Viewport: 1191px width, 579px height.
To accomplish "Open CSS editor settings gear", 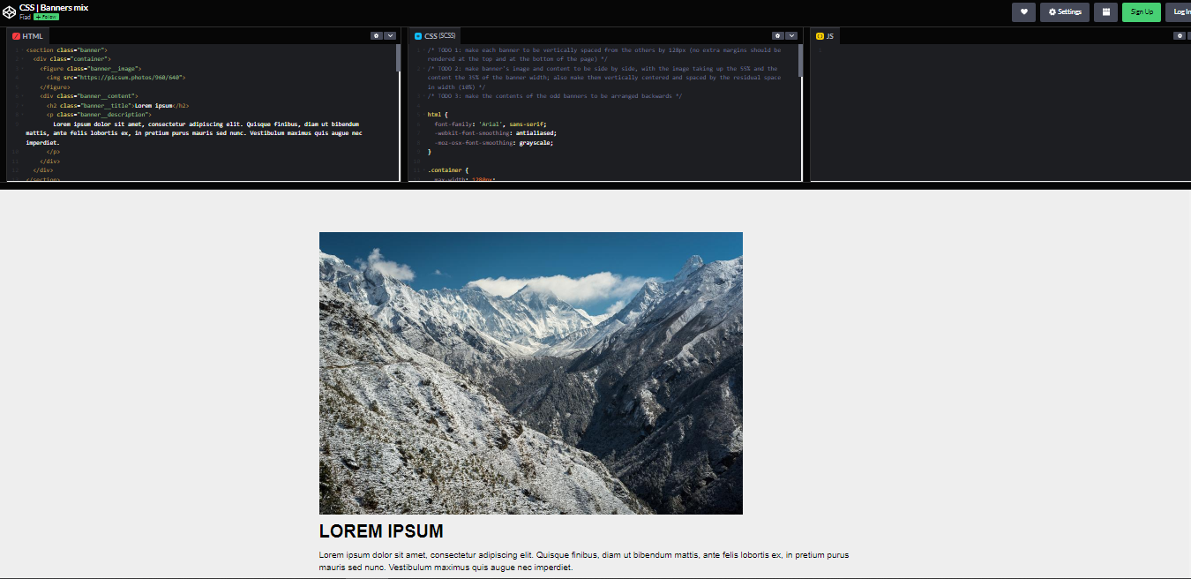I will point(778,36).
